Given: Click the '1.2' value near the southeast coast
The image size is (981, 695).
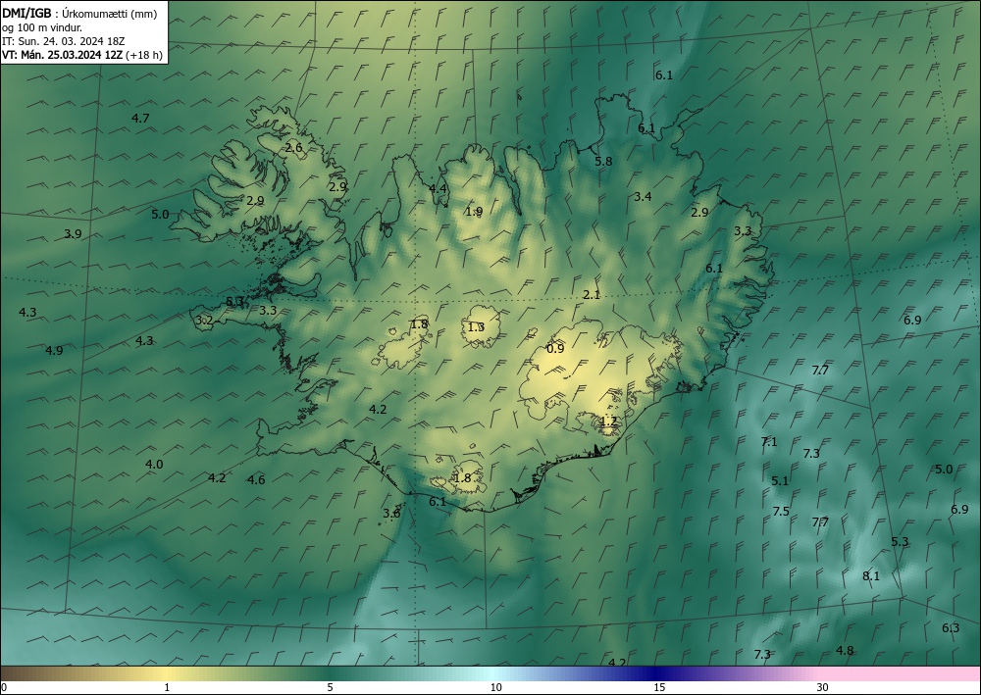Looking at the screenshot, I should click(608, 422).
